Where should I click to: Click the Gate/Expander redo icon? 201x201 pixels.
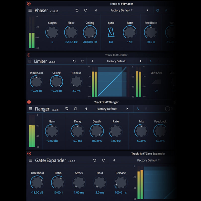click(x=103, y=160)
